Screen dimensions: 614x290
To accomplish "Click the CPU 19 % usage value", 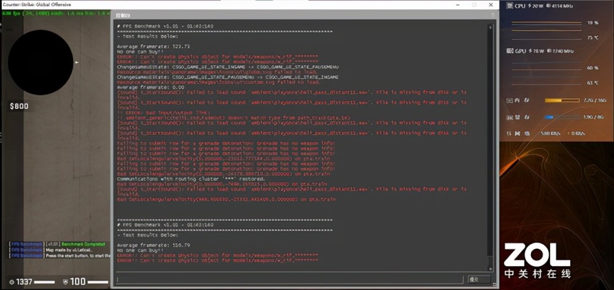I will (593, 23).
